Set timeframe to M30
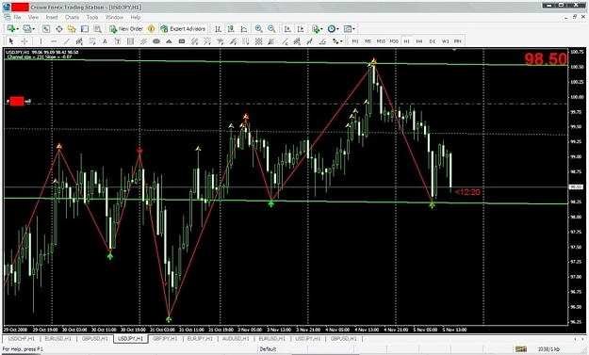 (394, 41)
